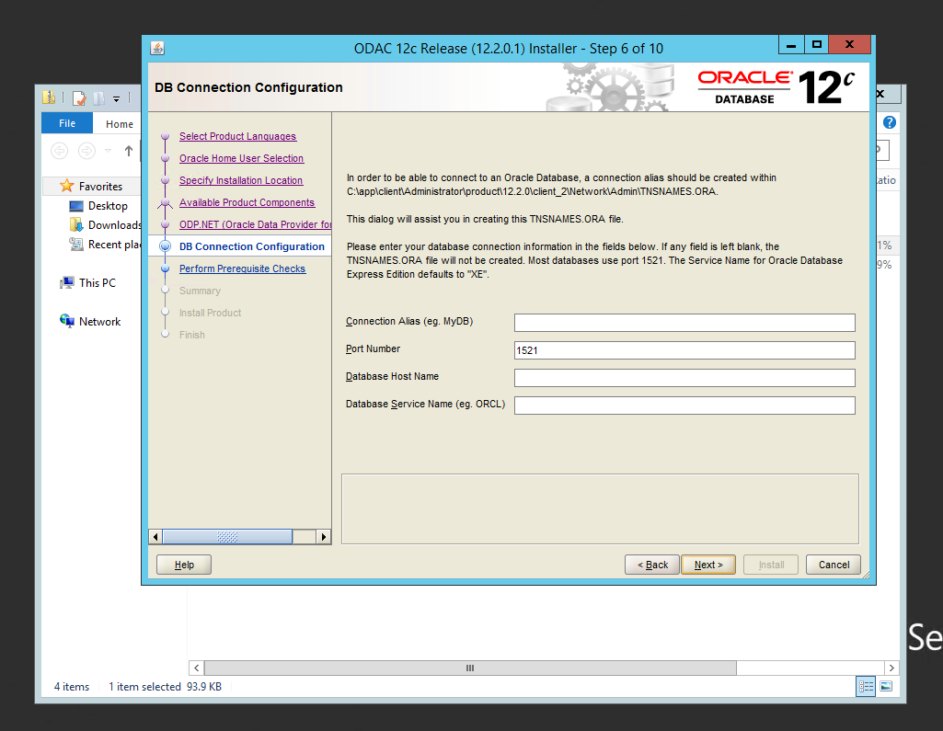Click Java icon in installer title bar
Screen dimensions: 943x731
(157, 48)
